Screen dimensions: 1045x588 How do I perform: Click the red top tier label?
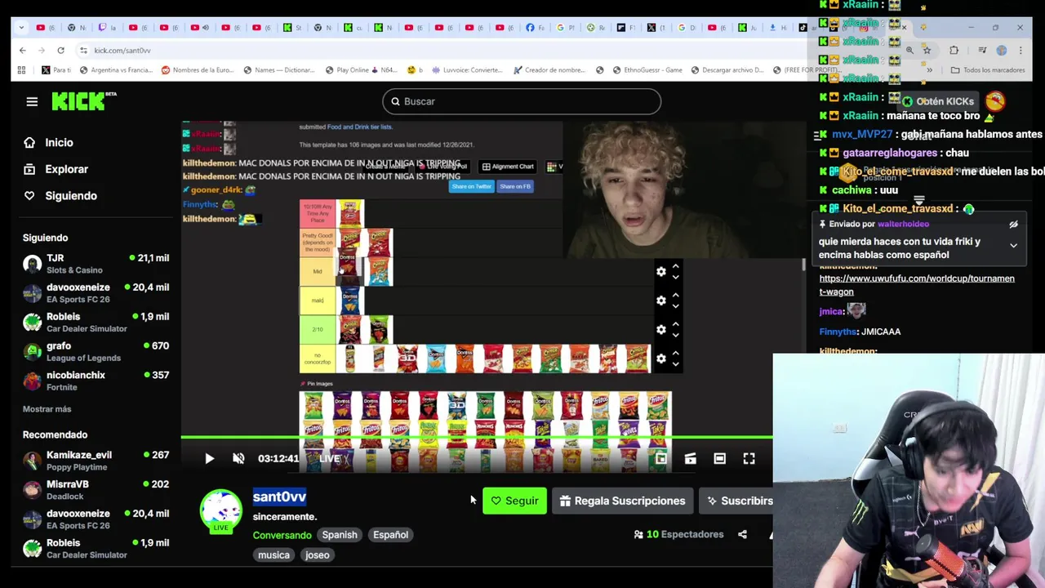pos(318,213)
